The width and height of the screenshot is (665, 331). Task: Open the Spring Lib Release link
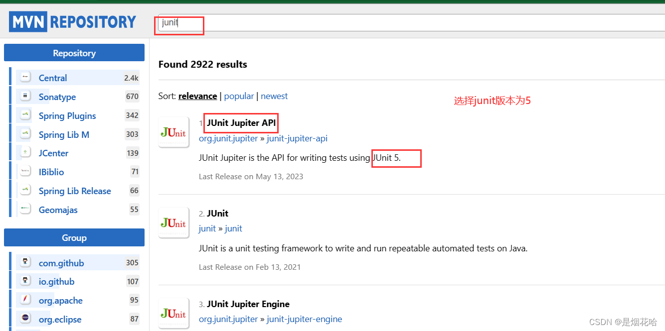(x=75, y=191)
